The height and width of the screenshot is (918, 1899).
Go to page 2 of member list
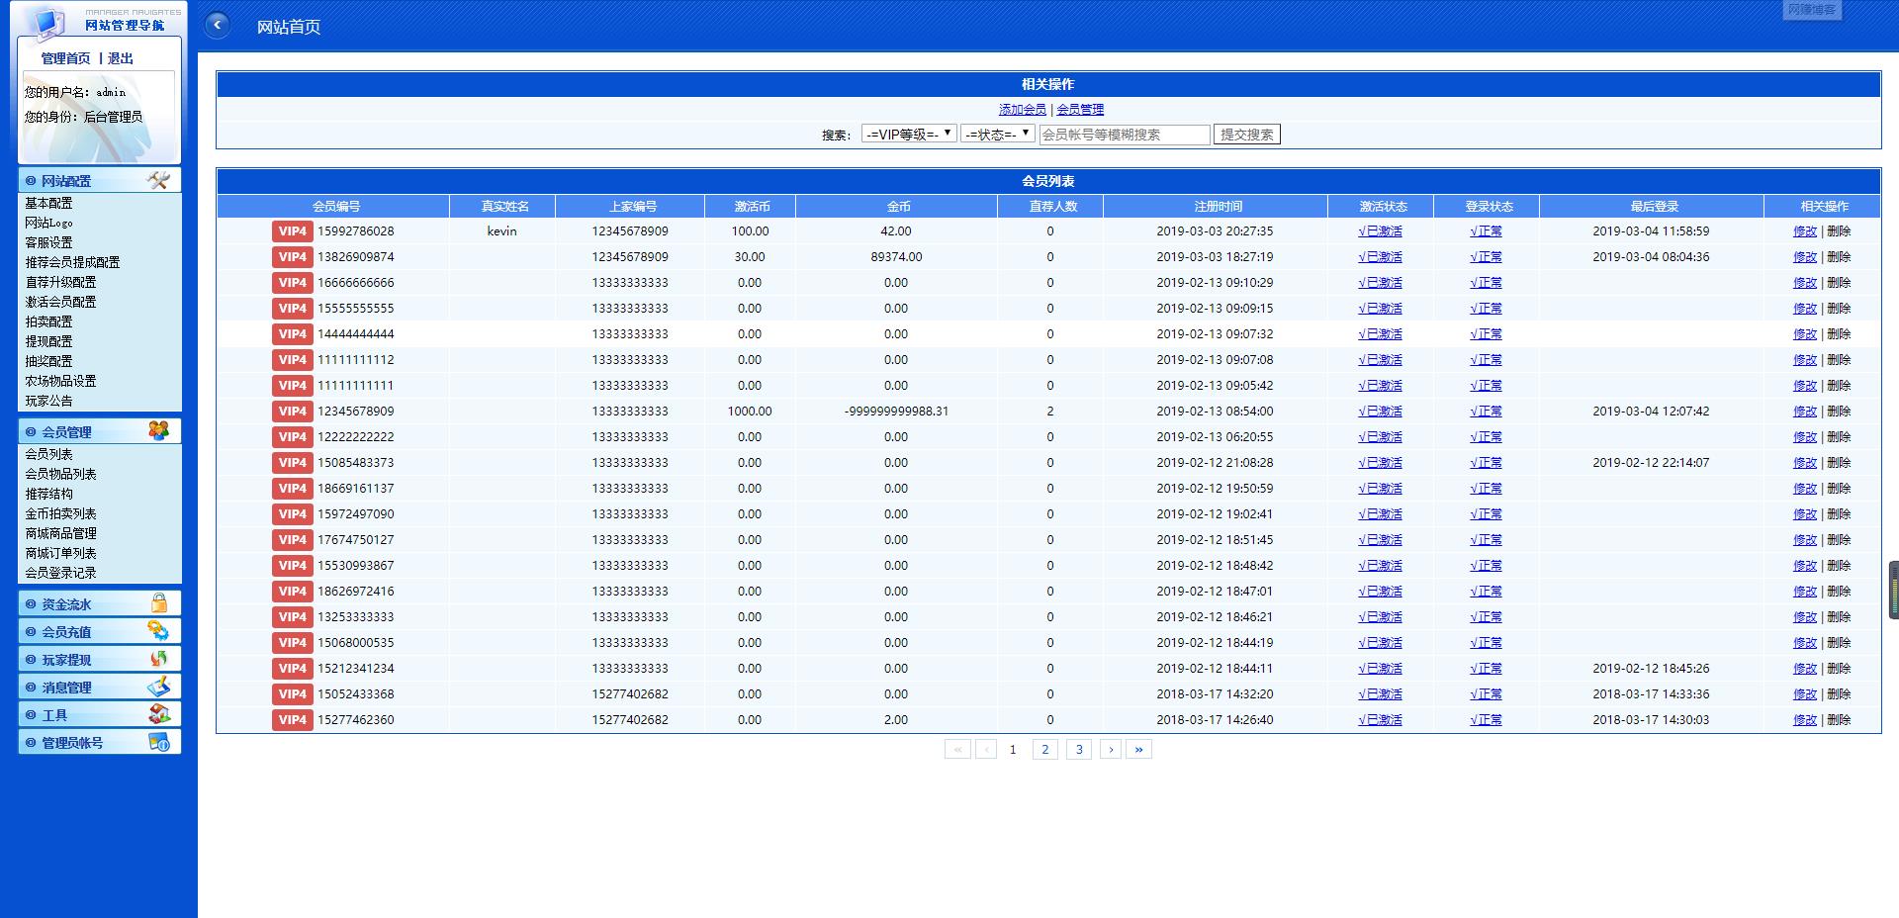pos(1045,749)
